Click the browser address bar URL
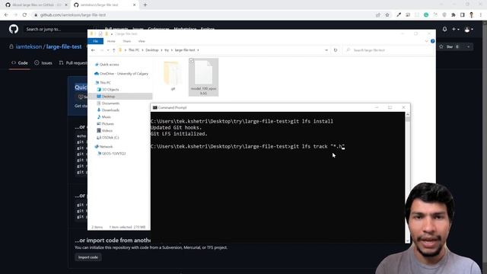The image size is (487, 274). point(73,14)
